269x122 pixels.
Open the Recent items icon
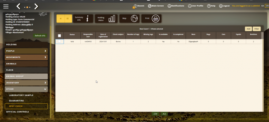point(136,6)
